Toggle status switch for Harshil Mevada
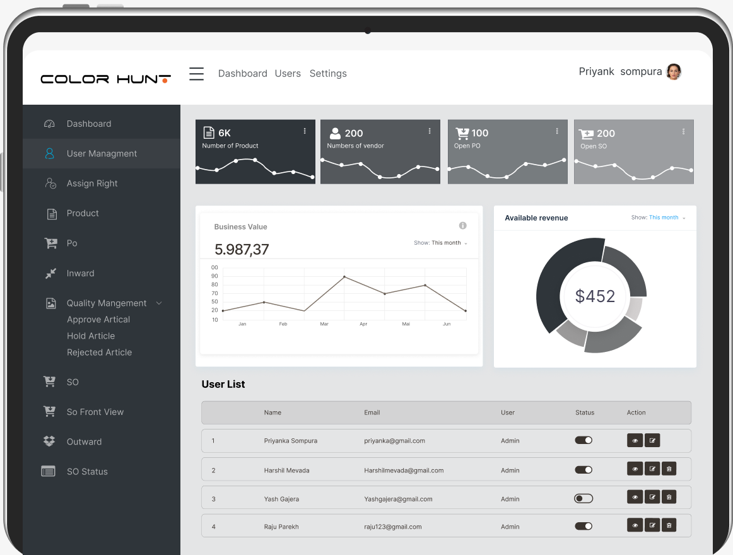Image resolution: width=733 pixels, height=555 pixels. (583, 470)
